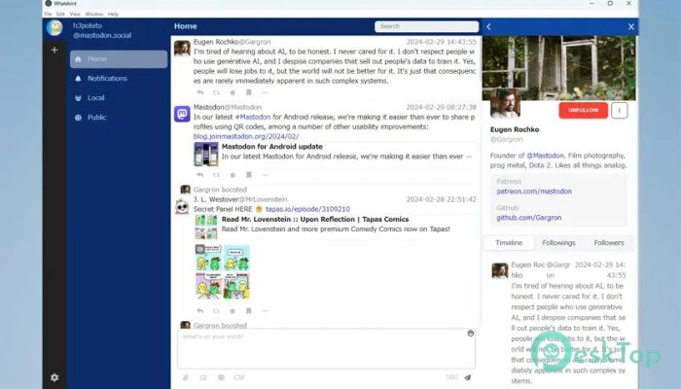This screenshot has width=681, height=389.
Task: Open the emoji picker in compose box
Action: tap(470, 334)
